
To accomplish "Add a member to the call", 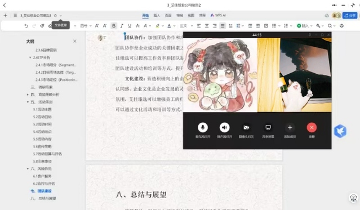I will 290,127.
